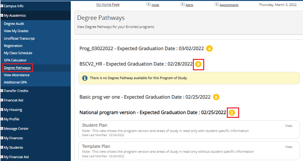The height and width of the screenshot is (161, 303).
Task: Open the My Home Page link
Action: 108,5
